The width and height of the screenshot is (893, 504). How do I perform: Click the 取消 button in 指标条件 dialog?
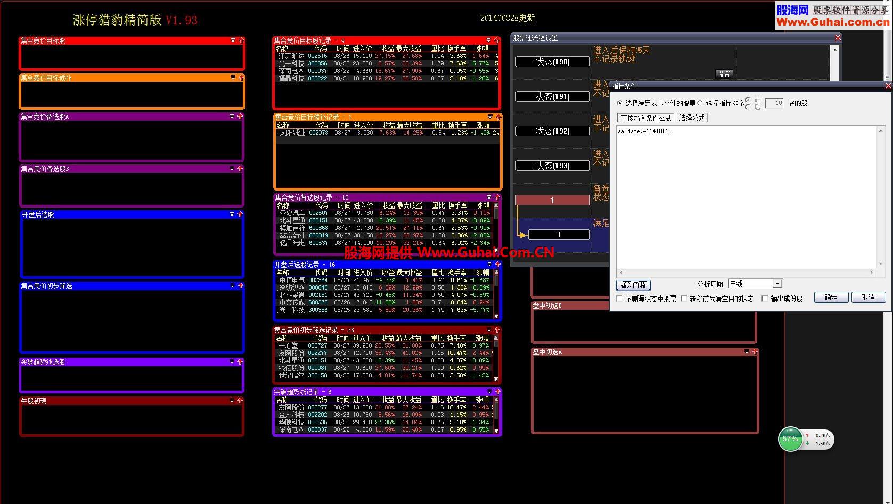869,298
